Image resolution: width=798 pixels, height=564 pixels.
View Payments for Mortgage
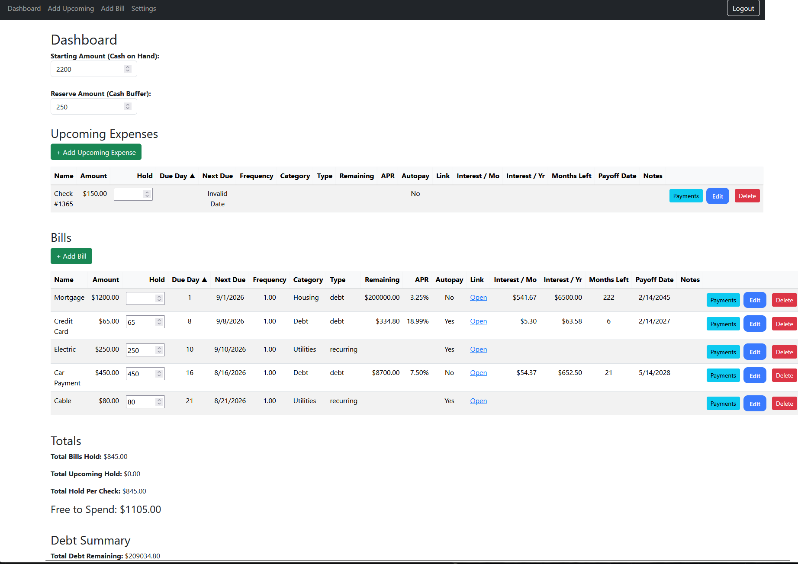tap(723, 300)
